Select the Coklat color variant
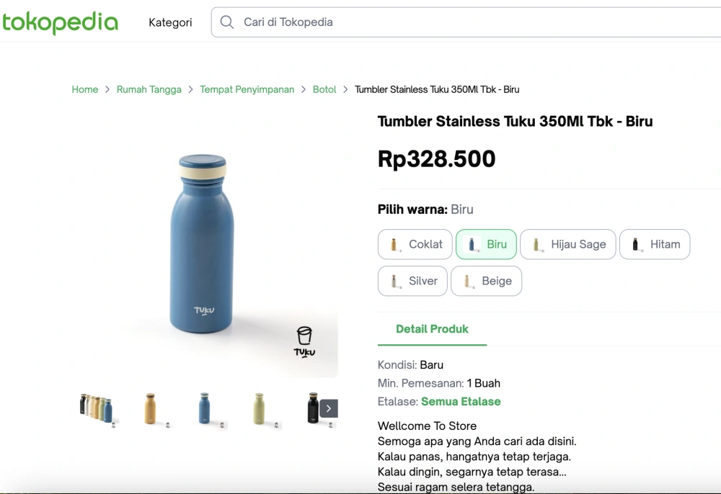721x494 pixels. (415, 244)
